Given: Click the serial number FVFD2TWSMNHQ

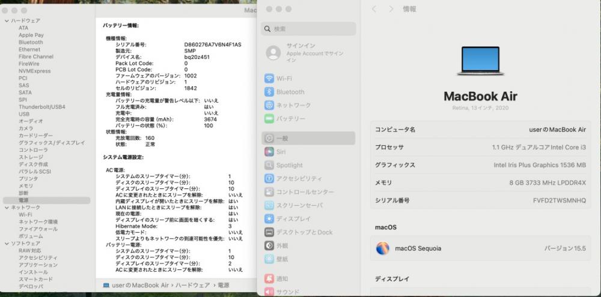Looking at the screenshot, I should (559, 200).
